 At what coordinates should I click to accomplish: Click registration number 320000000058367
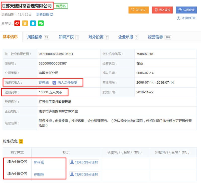(53, 64)
